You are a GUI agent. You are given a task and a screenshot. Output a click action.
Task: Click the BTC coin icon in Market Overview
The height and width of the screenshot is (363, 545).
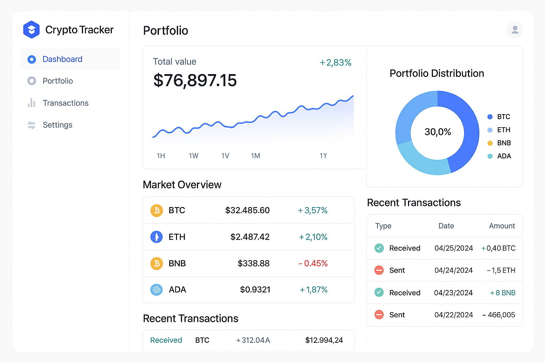click(x=156, y=210)
